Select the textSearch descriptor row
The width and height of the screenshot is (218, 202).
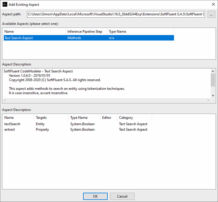click(78, 124)
